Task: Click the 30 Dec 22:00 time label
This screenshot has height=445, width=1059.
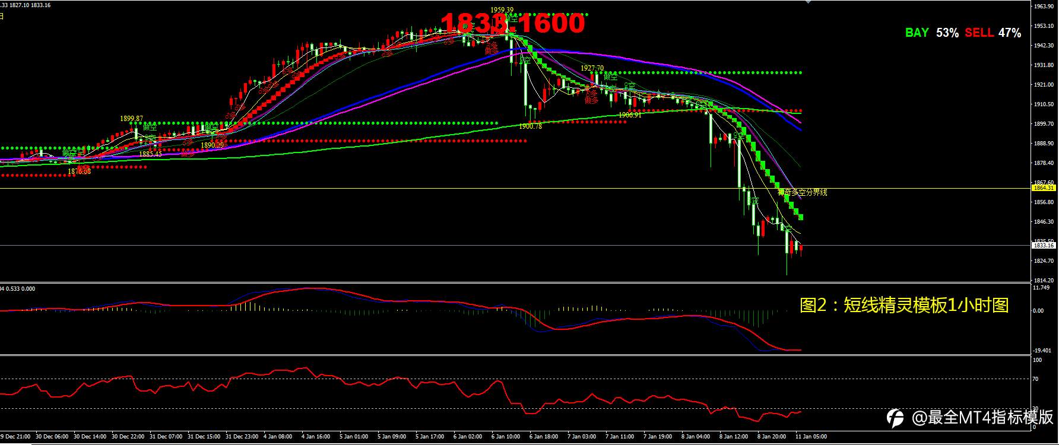Action: point(128,437)
